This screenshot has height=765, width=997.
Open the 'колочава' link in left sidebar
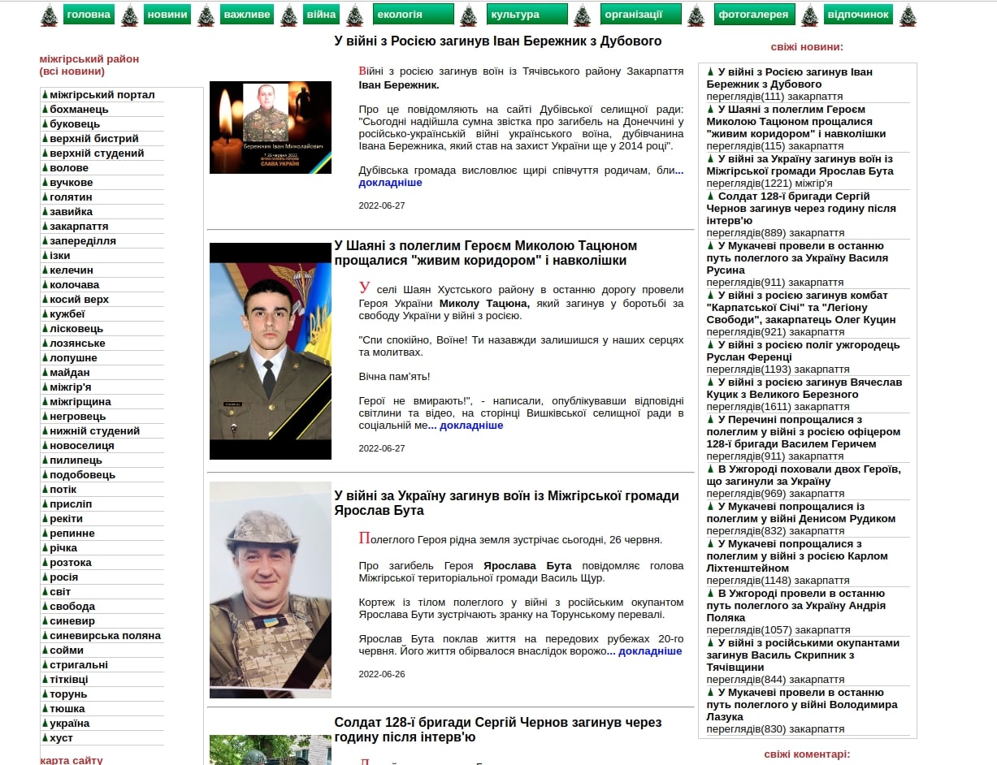(x=74, y=285)
